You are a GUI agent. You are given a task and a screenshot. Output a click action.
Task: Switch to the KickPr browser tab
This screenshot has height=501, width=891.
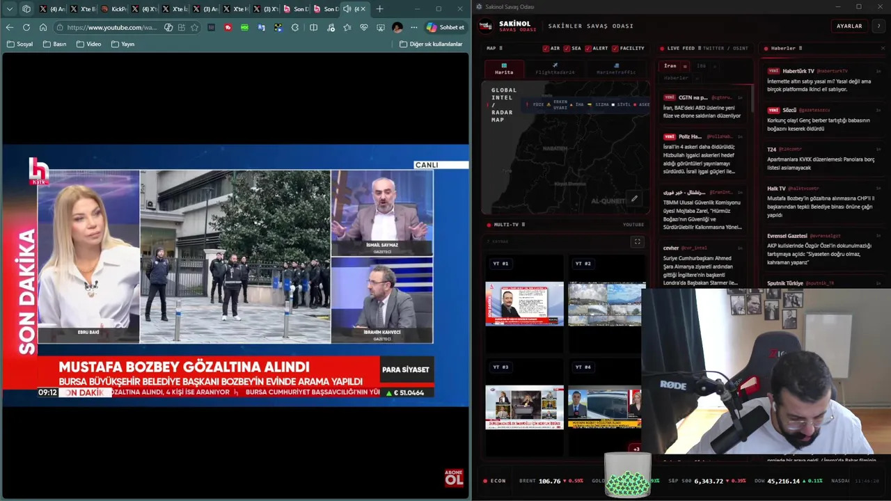(113, 9)
